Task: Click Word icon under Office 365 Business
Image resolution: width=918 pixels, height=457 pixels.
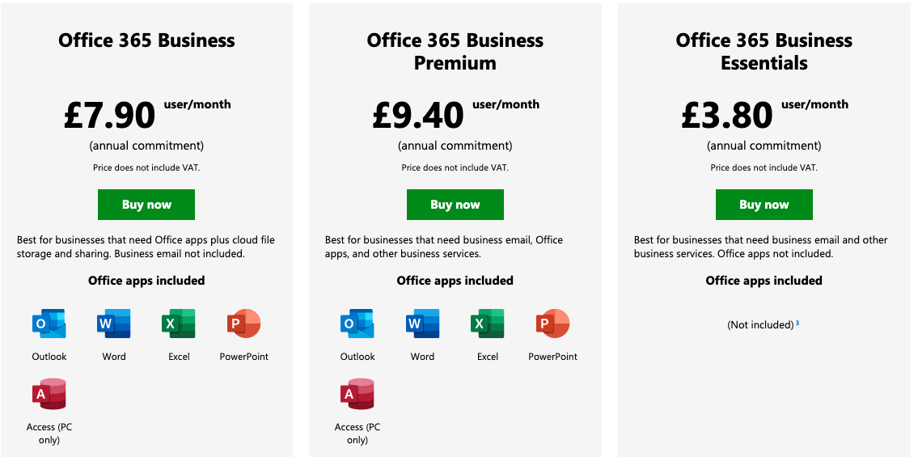Action: (113, 324)
